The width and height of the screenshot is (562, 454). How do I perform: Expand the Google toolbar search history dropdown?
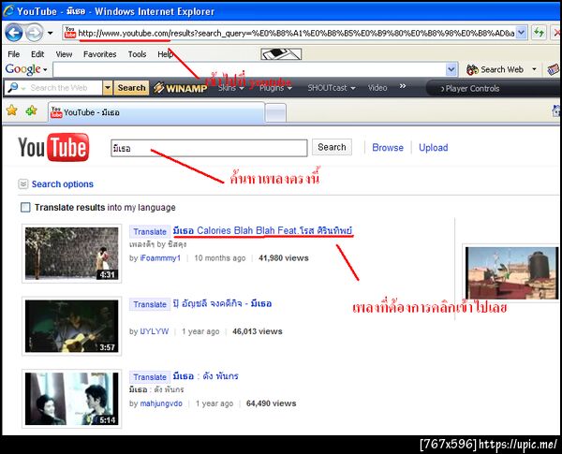[451, 69]
